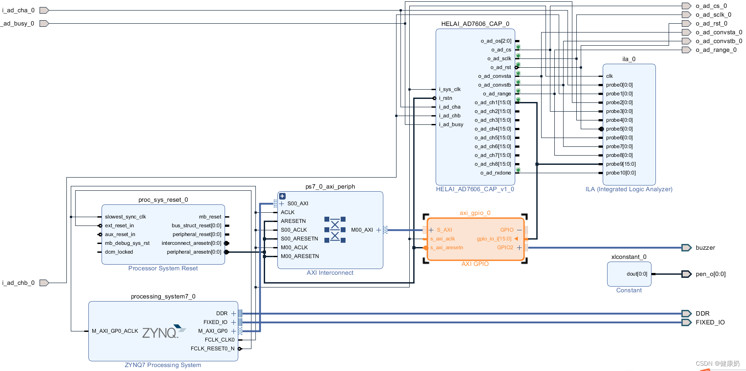
Task: Click the s_axi_aresetn pin on axi_gpio_0
Action: pyautogui.click(x=447, y=247)
